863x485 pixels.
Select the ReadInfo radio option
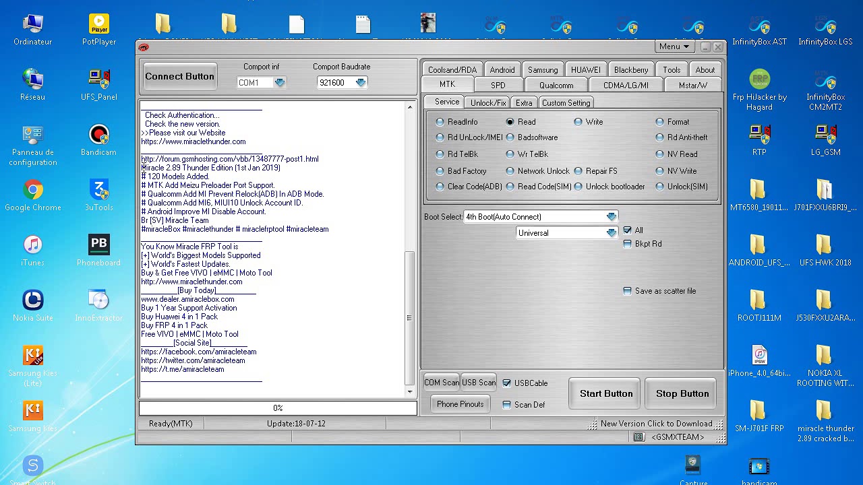[x=458, y=122]
